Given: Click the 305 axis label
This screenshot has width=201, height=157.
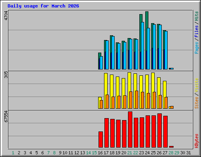Looking at the screenshot, I should 6,75.
